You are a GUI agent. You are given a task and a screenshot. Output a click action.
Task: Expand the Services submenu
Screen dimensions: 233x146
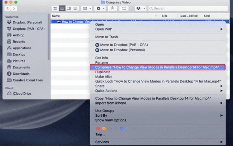(158, 142)
